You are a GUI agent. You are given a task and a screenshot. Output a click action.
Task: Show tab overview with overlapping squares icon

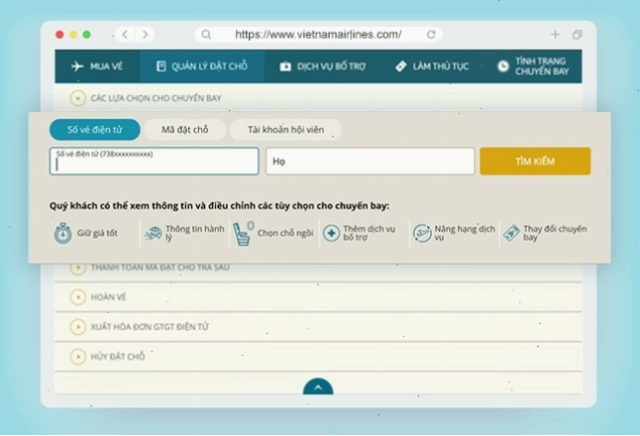577,35
